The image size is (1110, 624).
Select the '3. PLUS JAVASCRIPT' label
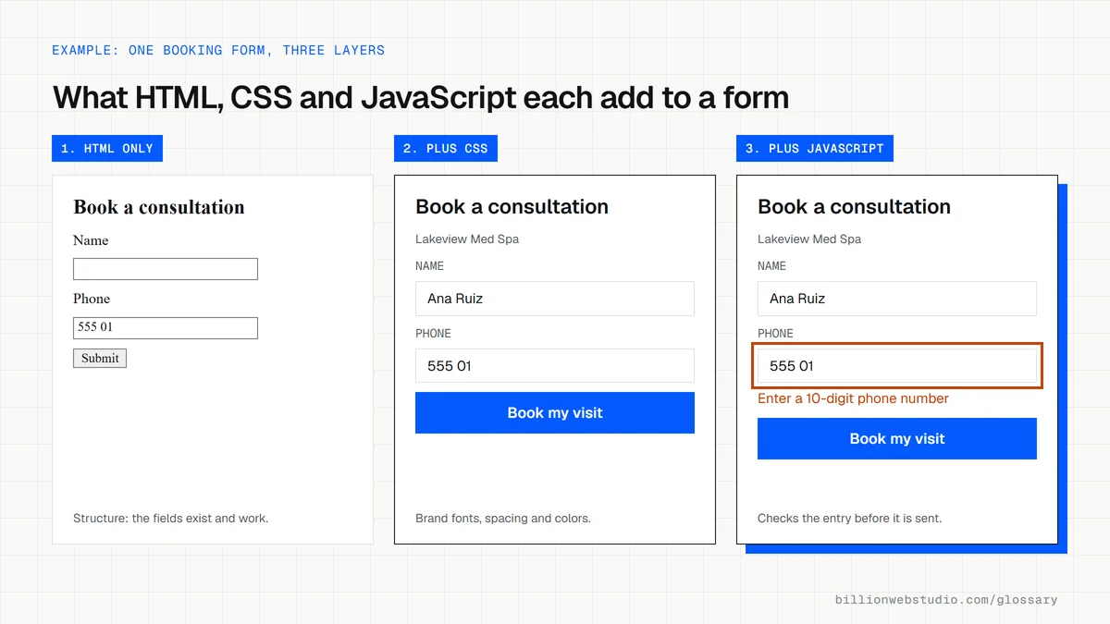(815, 148)
